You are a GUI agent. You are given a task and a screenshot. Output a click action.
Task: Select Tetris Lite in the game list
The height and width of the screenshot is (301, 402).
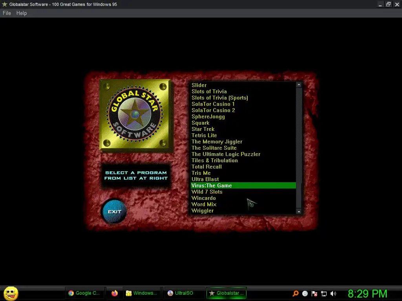[x=243, y=135]
